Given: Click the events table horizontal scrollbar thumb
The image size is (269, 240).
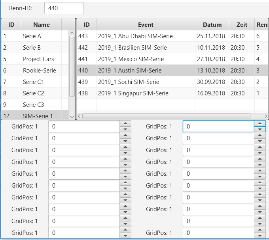Looking at the screenshot, I should pyautogui.click(x=166, y=116).
